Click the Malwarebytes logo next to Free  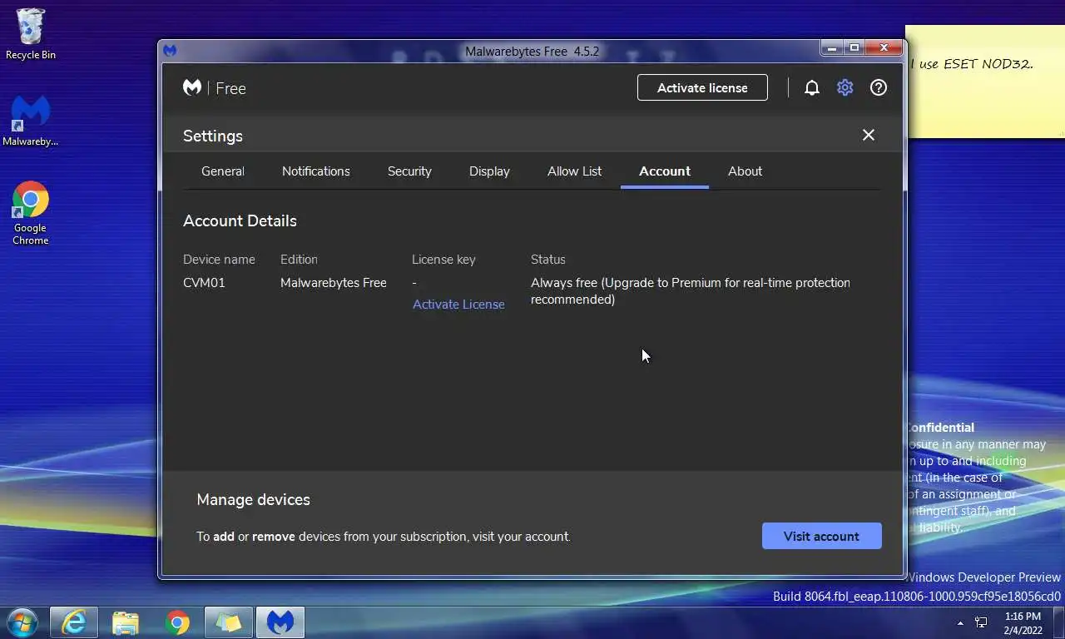[x=192, y=87]
